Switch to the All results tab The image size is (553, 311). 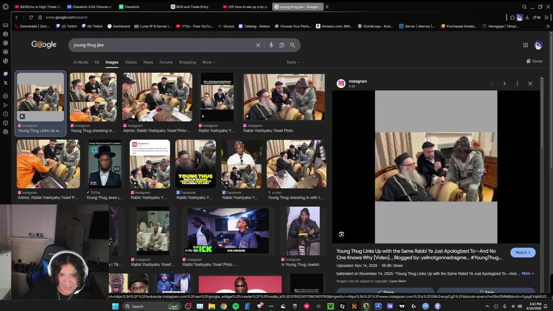pos(97,62)
